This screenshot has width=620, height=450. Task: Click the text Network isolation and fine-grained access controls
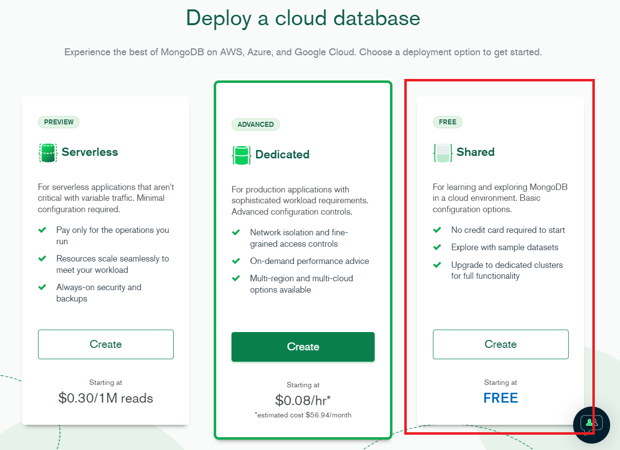tap(299, 238)
